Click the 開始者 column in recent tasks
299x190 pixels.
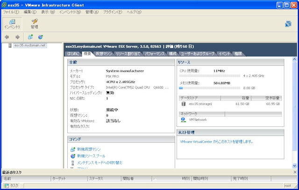tap(136, 179)
